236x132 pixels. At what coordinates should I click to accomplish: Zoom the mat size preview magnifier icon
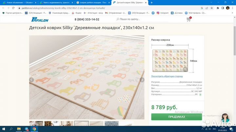(185, 69)
